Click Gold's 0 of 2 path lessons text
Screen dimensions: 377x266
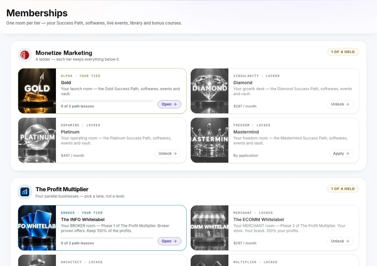click(77, 106)
